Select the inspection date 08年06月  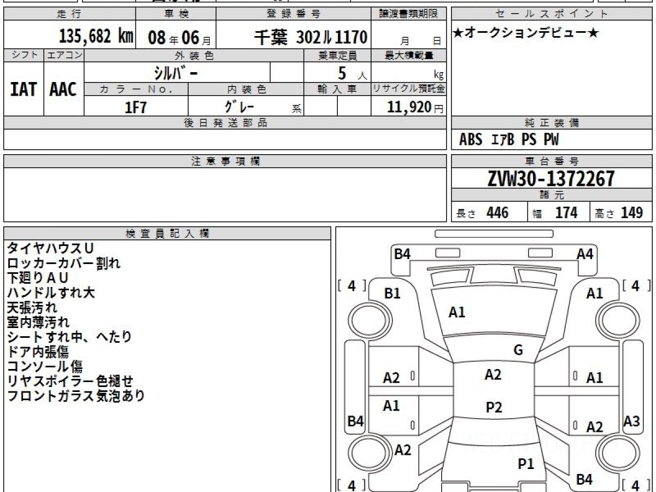pos(179,38)
